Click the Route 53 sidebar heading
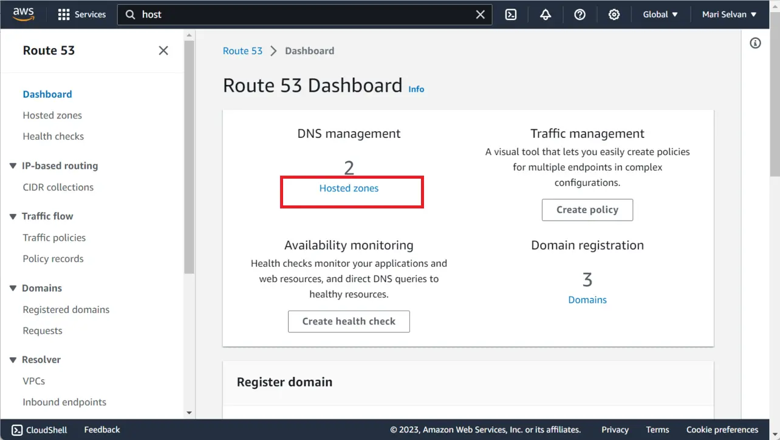The image size is (780, 440). pos(49,50)
